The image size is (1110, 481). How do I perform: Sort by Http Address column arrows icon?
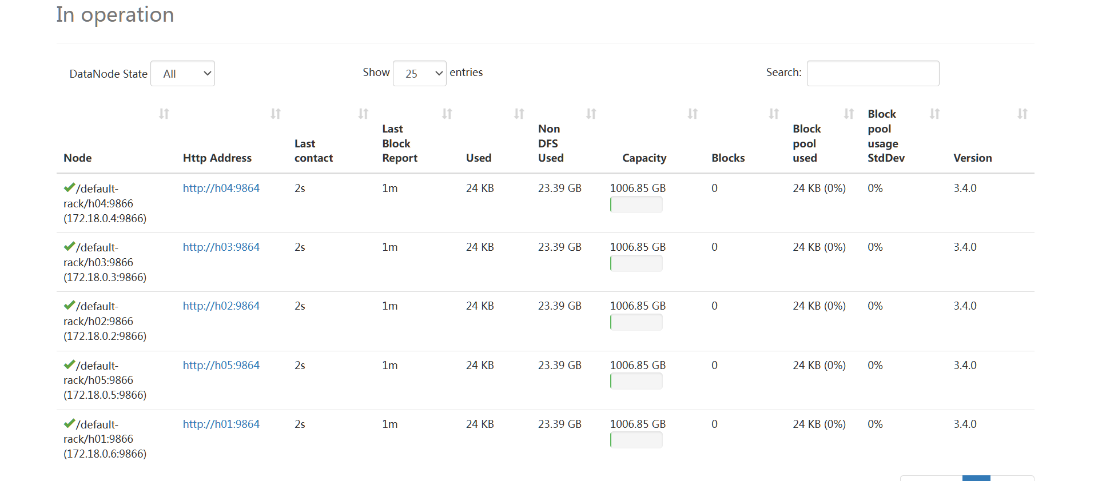276,114
